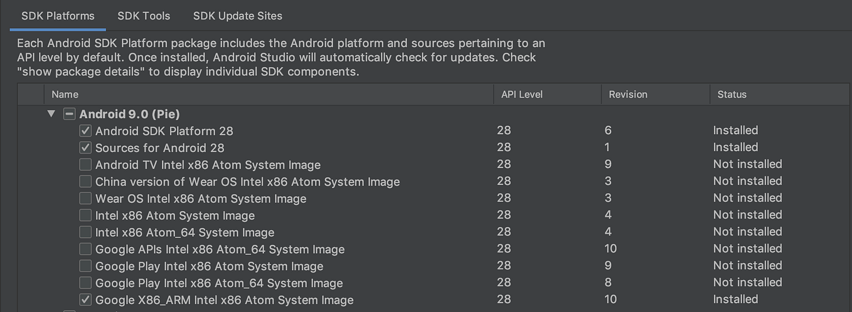
Task: Switch to the SDK Tools tab
Action: [x=144, y=16]
